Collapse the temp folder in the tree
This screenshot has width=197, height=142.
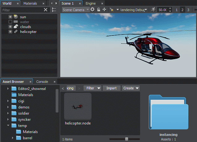point(8,126)
